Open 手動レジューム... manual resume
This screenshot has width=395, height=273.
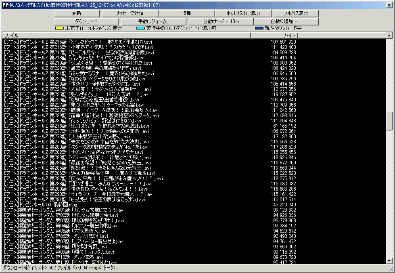coord(154,21)
